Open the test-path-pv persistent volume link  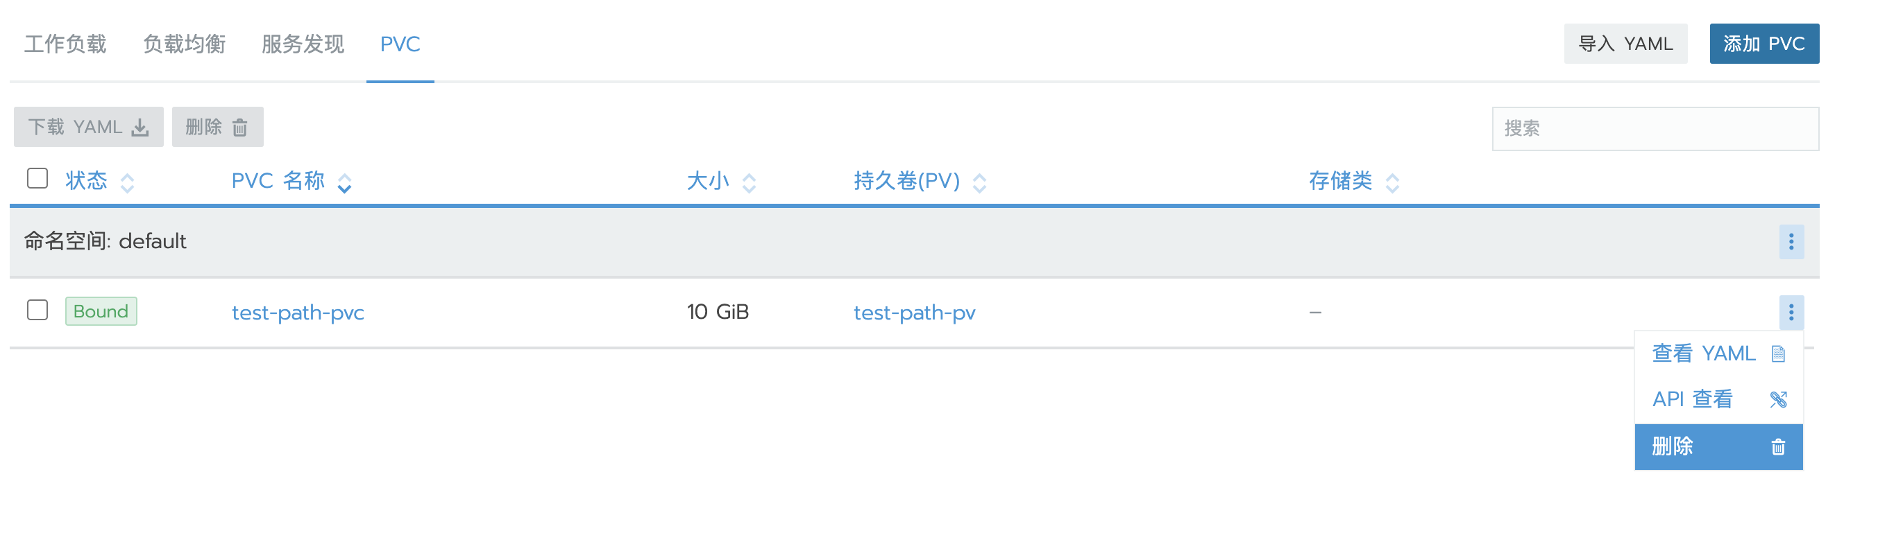914,313
